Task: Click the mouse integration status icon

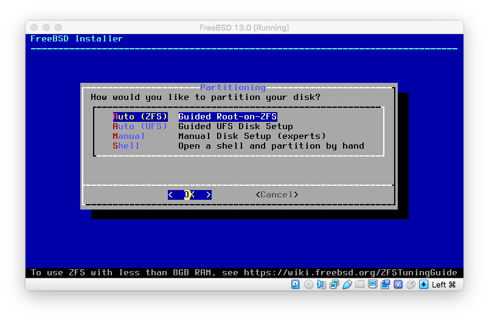Action: coord(411,284)
